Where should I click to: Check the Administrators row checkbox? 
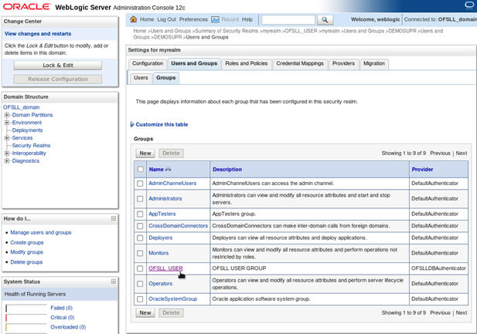point(140,198)
